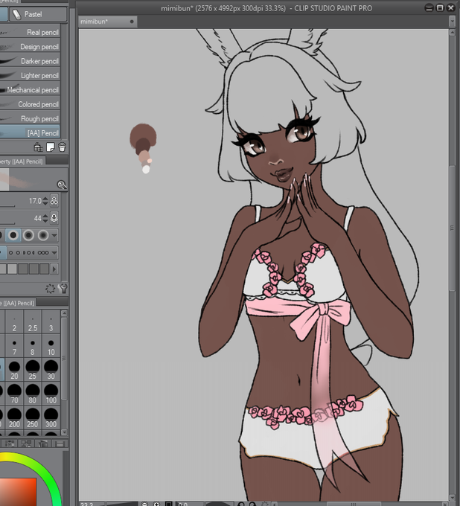Adjust the opacity slider
460x506 pixels.
point(7,223)
